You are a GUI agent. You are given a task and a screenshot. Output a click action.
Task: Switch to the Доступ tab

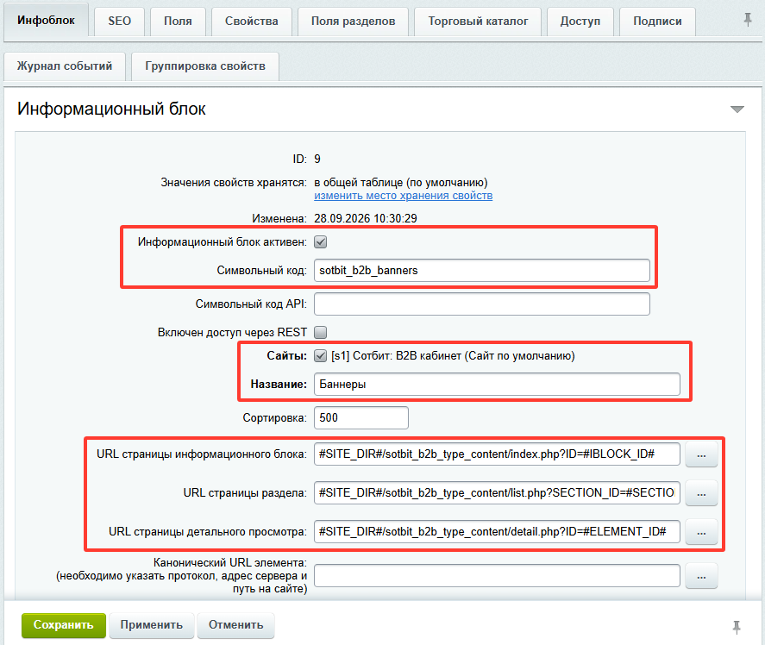(580, 21)
